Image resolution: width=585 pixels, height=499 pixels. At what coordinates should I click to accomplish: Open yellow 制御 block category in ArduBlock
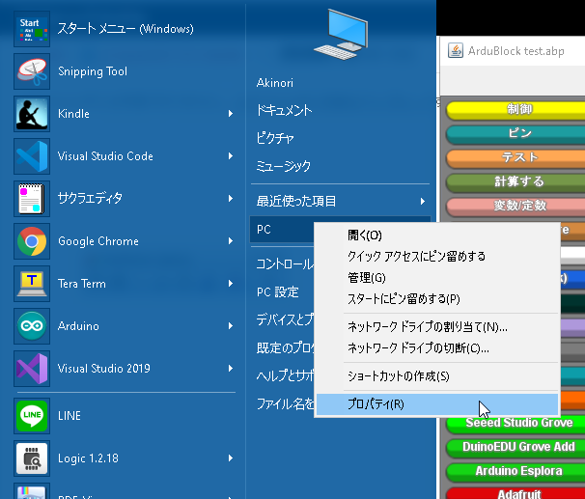pyautogui.click(x=515, y=109)
